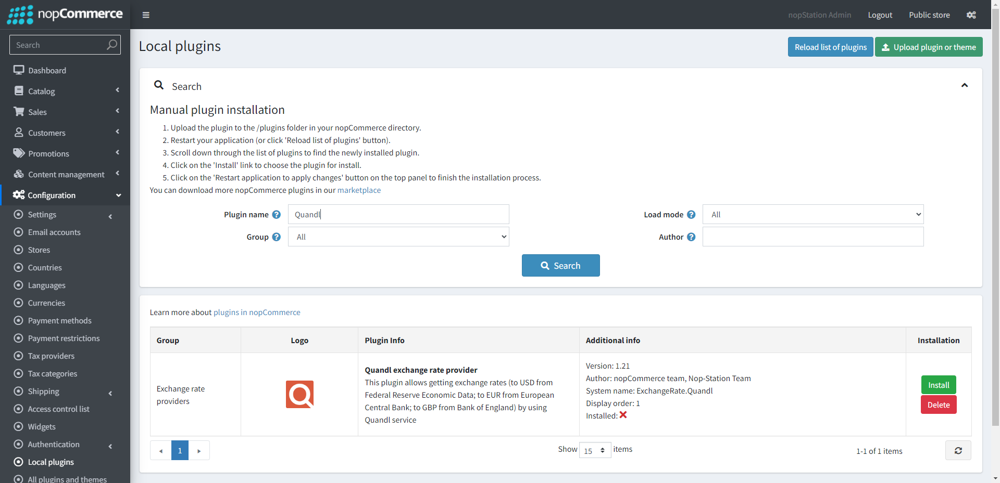Expand the Settings submenu arrow
The image size is (1000, 483).
coord(110,216)
